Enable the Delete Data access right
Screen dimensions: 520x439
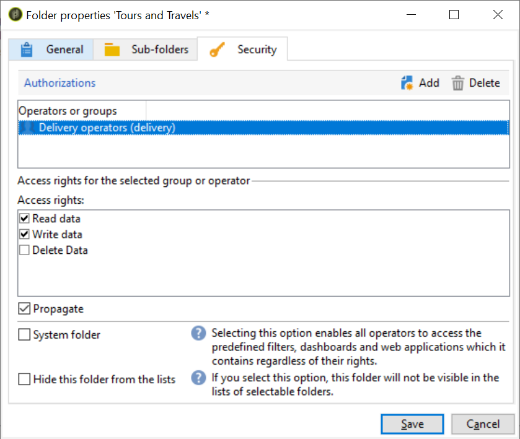24,251
